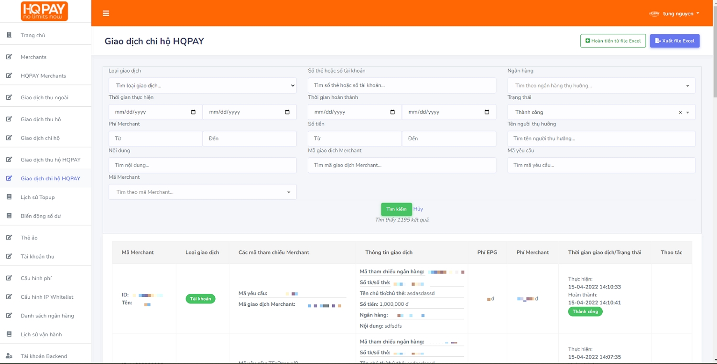Click the Mã Merchant column header

coord(138,252)
